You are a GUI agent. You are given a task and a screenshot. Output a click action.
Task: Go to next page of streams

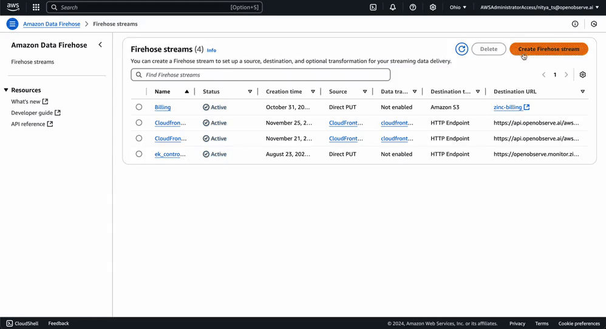[x=566, y=75]
